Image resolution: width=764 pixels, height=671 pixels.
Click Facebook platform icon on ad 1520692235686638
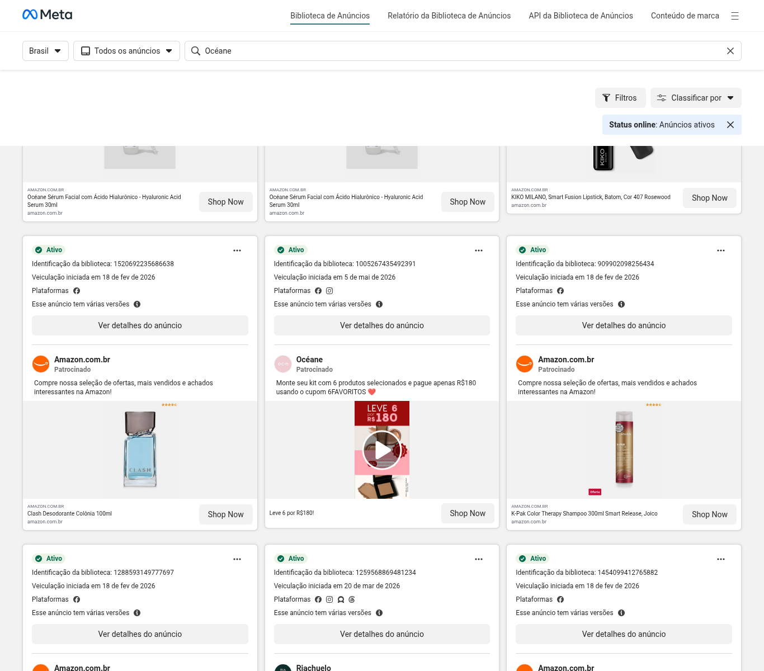pos(77,291)
